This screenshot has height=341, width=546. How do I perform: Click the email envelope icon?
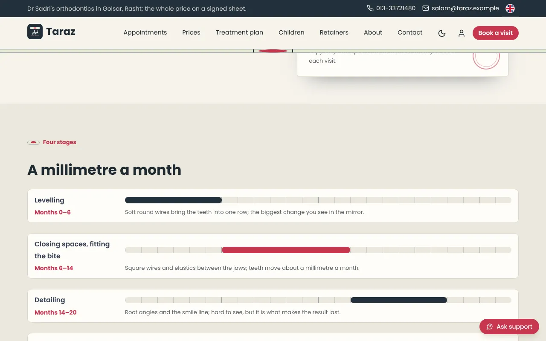pyautogui.click(x=426, y=8)
